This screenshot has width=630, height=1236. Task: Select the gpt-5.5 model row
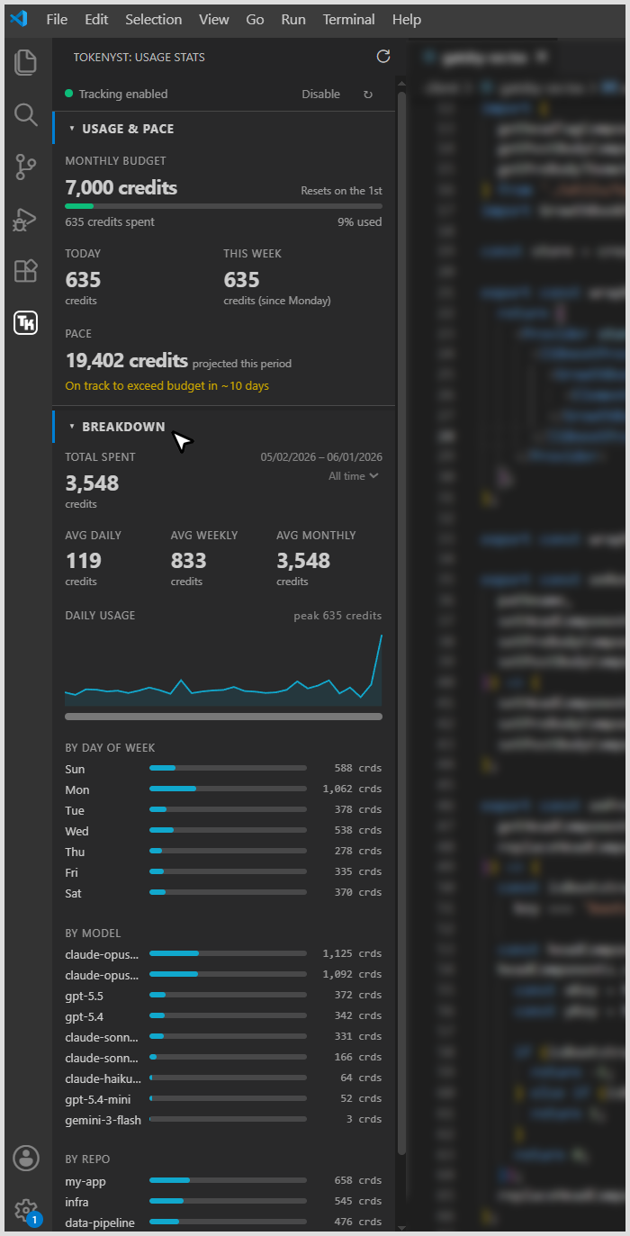click(223, 995)
